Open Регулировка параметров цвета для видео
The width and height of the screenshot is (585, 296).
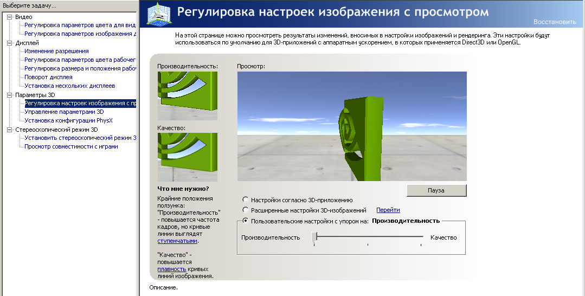click(x=80, y=25)
